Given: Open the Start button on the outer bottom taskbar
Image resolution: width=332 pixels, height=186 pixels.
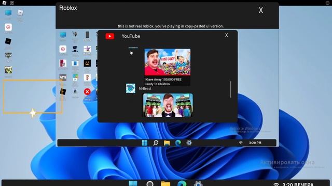Looking at the screenshot, I should pos(133,183).
